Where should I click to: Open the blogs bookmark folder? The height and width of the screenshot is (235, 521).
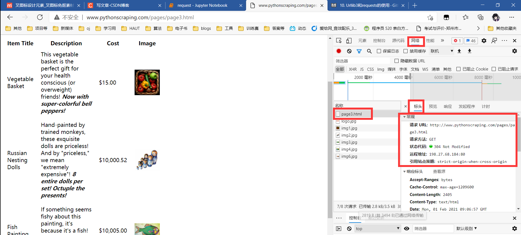pyautogui.click(x=202, y=28)
